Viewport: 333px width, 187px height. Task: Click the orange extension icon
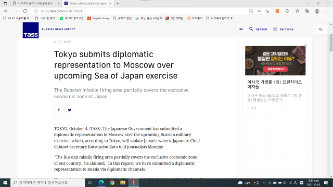pyautogui.click(x=277, y=11)
